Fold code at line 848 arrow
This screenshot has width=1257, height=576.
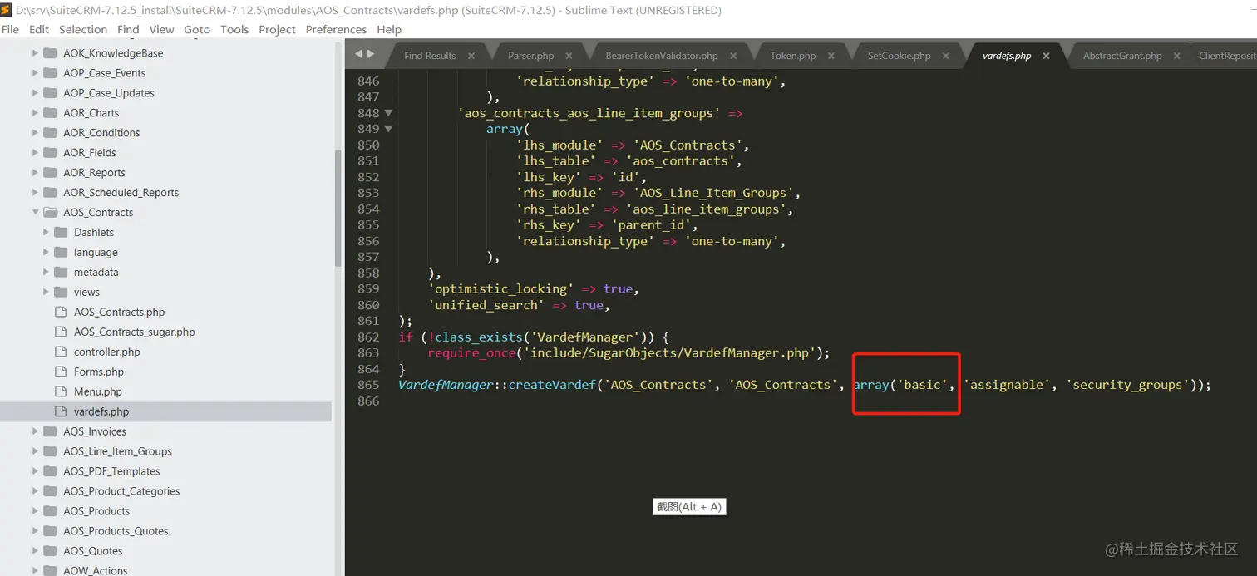388,113
